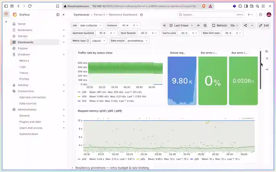Clear the Instance filter
The image size is (276, 172).
click(134, 26)
